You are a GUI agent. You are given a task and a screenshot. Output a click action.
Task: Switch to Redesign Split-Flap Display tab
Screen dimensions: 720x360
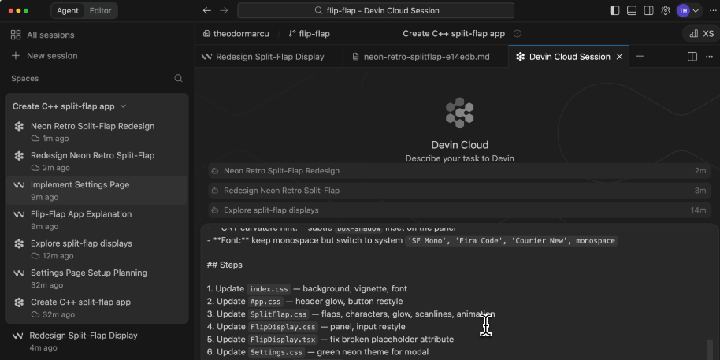point(269,57)
